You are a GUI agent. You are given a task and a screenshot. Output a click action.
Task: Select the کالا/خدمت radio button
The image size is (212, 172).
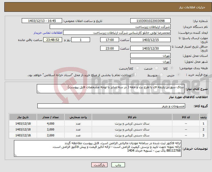(x=137, y=68)
